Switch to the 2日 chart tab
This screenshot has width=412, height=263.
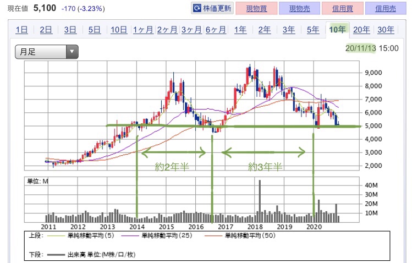(x=46, y=30)
